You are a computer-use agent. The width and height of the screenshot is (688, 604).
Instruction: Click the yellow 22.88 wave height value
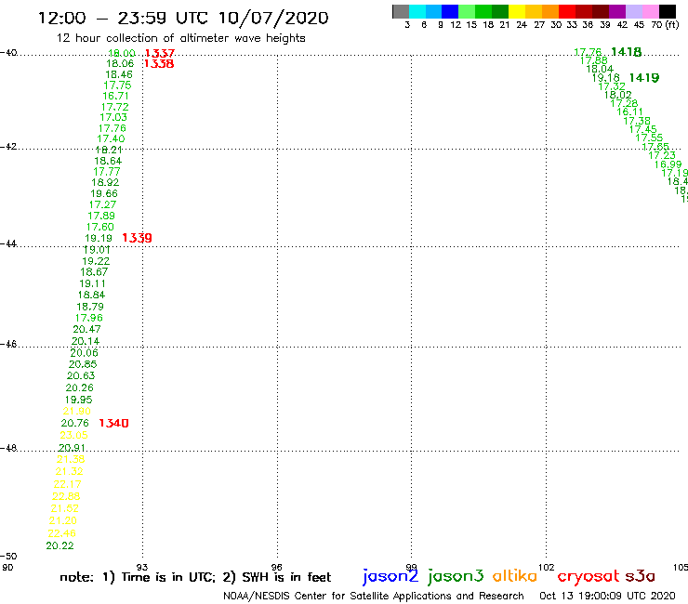coord(66,496)
